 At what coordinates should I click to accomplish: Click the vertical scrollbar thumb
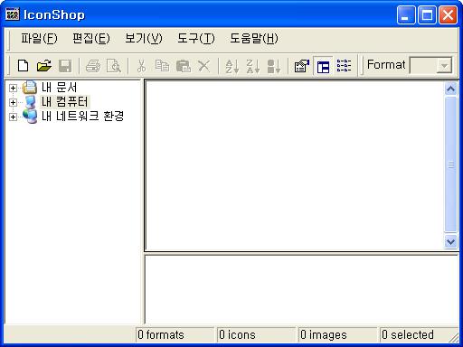tap(450, 164)
